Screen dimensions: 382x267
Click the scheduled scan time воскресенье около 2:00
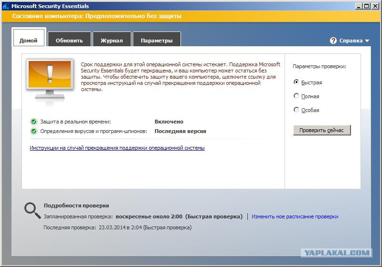pos(149,216)
